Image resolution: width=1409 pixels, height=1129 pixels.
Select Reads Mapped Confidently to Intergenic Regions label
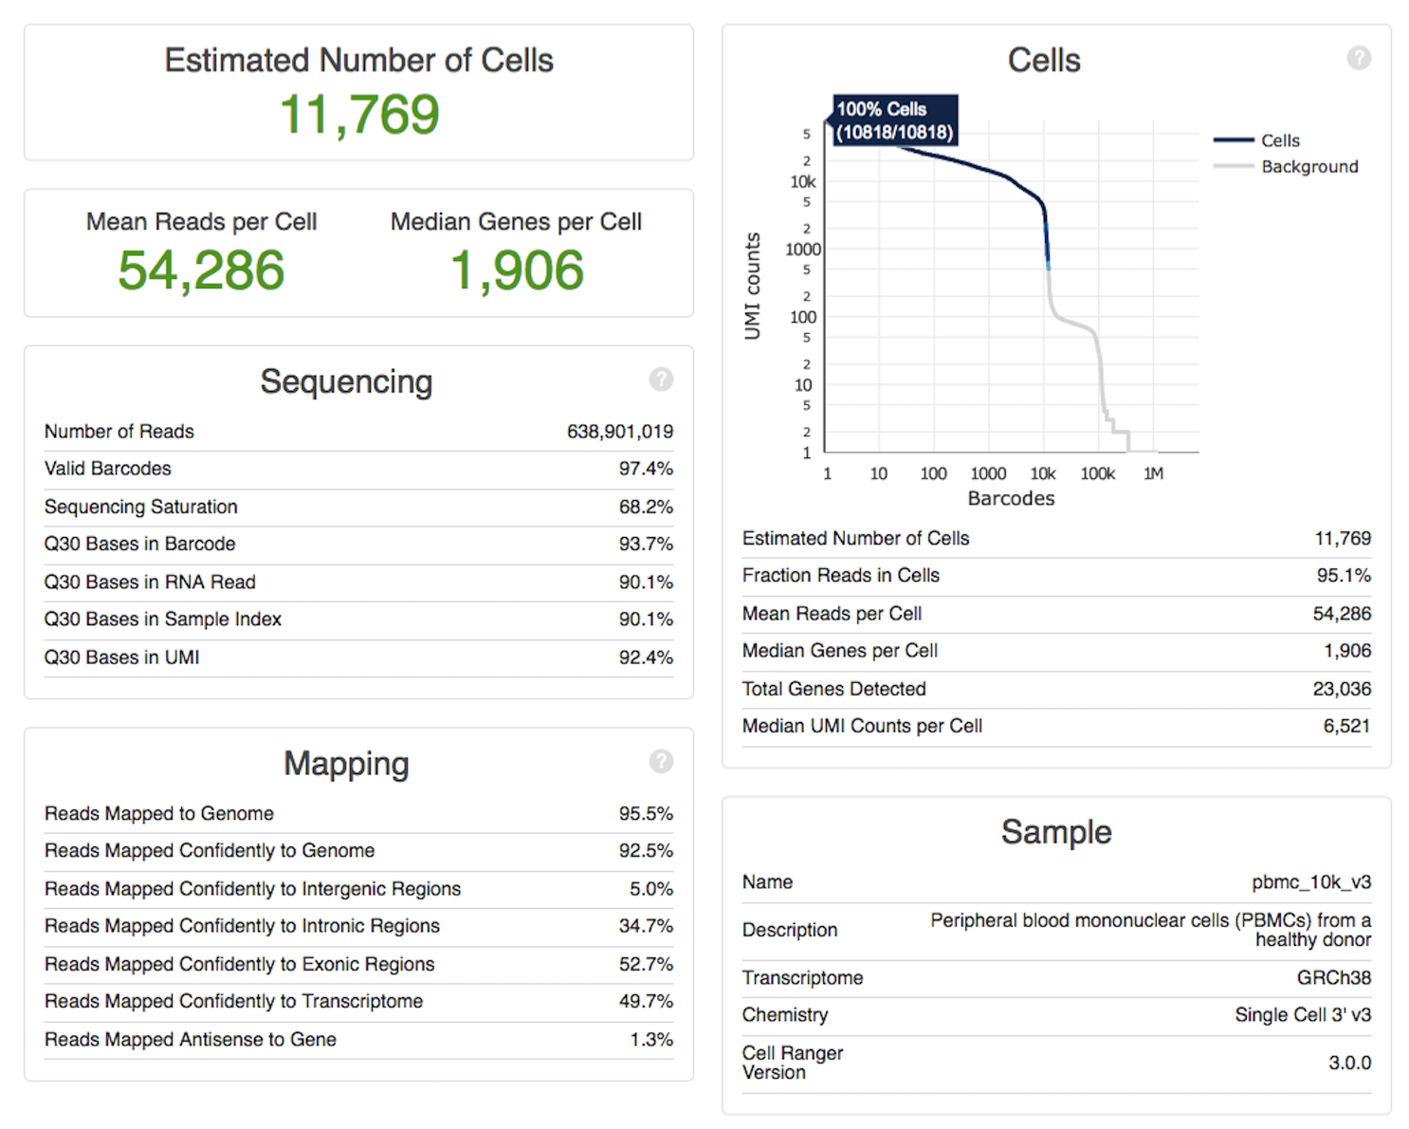pos(252,889)
